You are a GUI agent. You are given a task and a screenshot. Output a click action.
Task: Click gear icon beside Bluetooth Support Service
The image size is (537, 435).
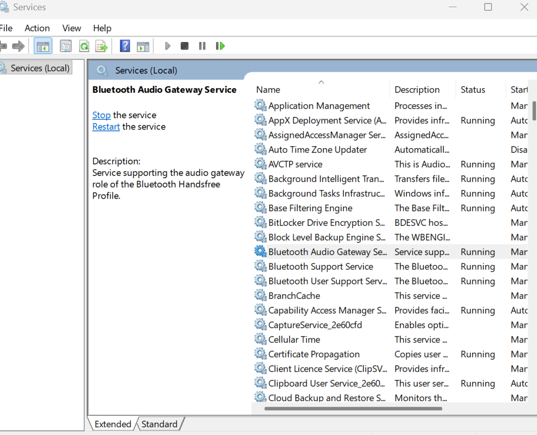coord(261,266)
